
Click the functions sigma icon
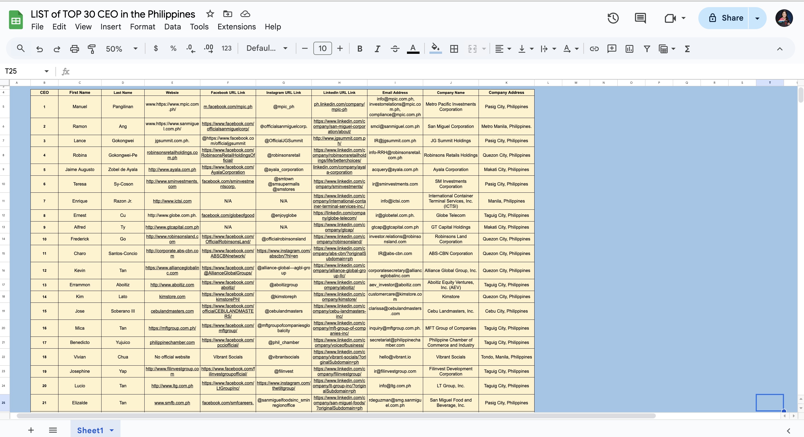coord(687,49)
